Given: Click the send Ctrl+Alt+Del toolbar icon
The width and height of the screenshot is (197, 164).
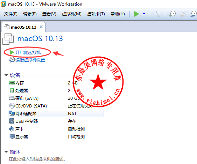Looking at the screenshot, I should click(x=157, y=14).
